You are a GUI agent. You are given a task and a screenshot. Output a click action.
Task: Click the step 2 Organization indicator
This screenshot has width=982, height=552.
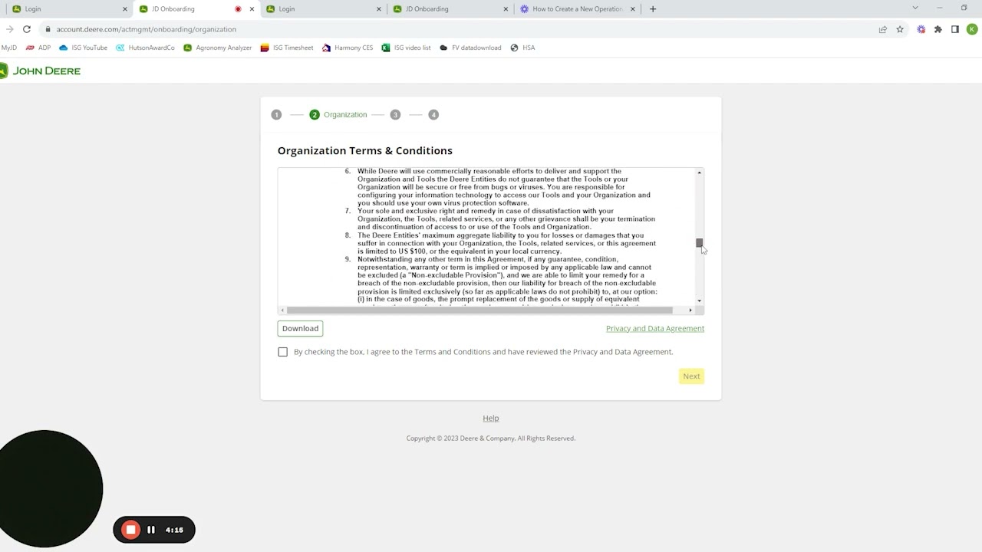[x=338, y=114]
